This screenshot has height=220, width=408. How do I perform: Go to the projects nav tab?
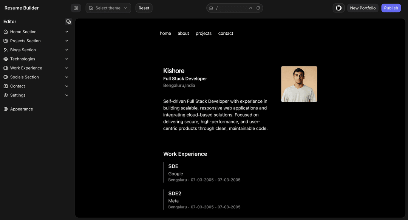[204, 33]
